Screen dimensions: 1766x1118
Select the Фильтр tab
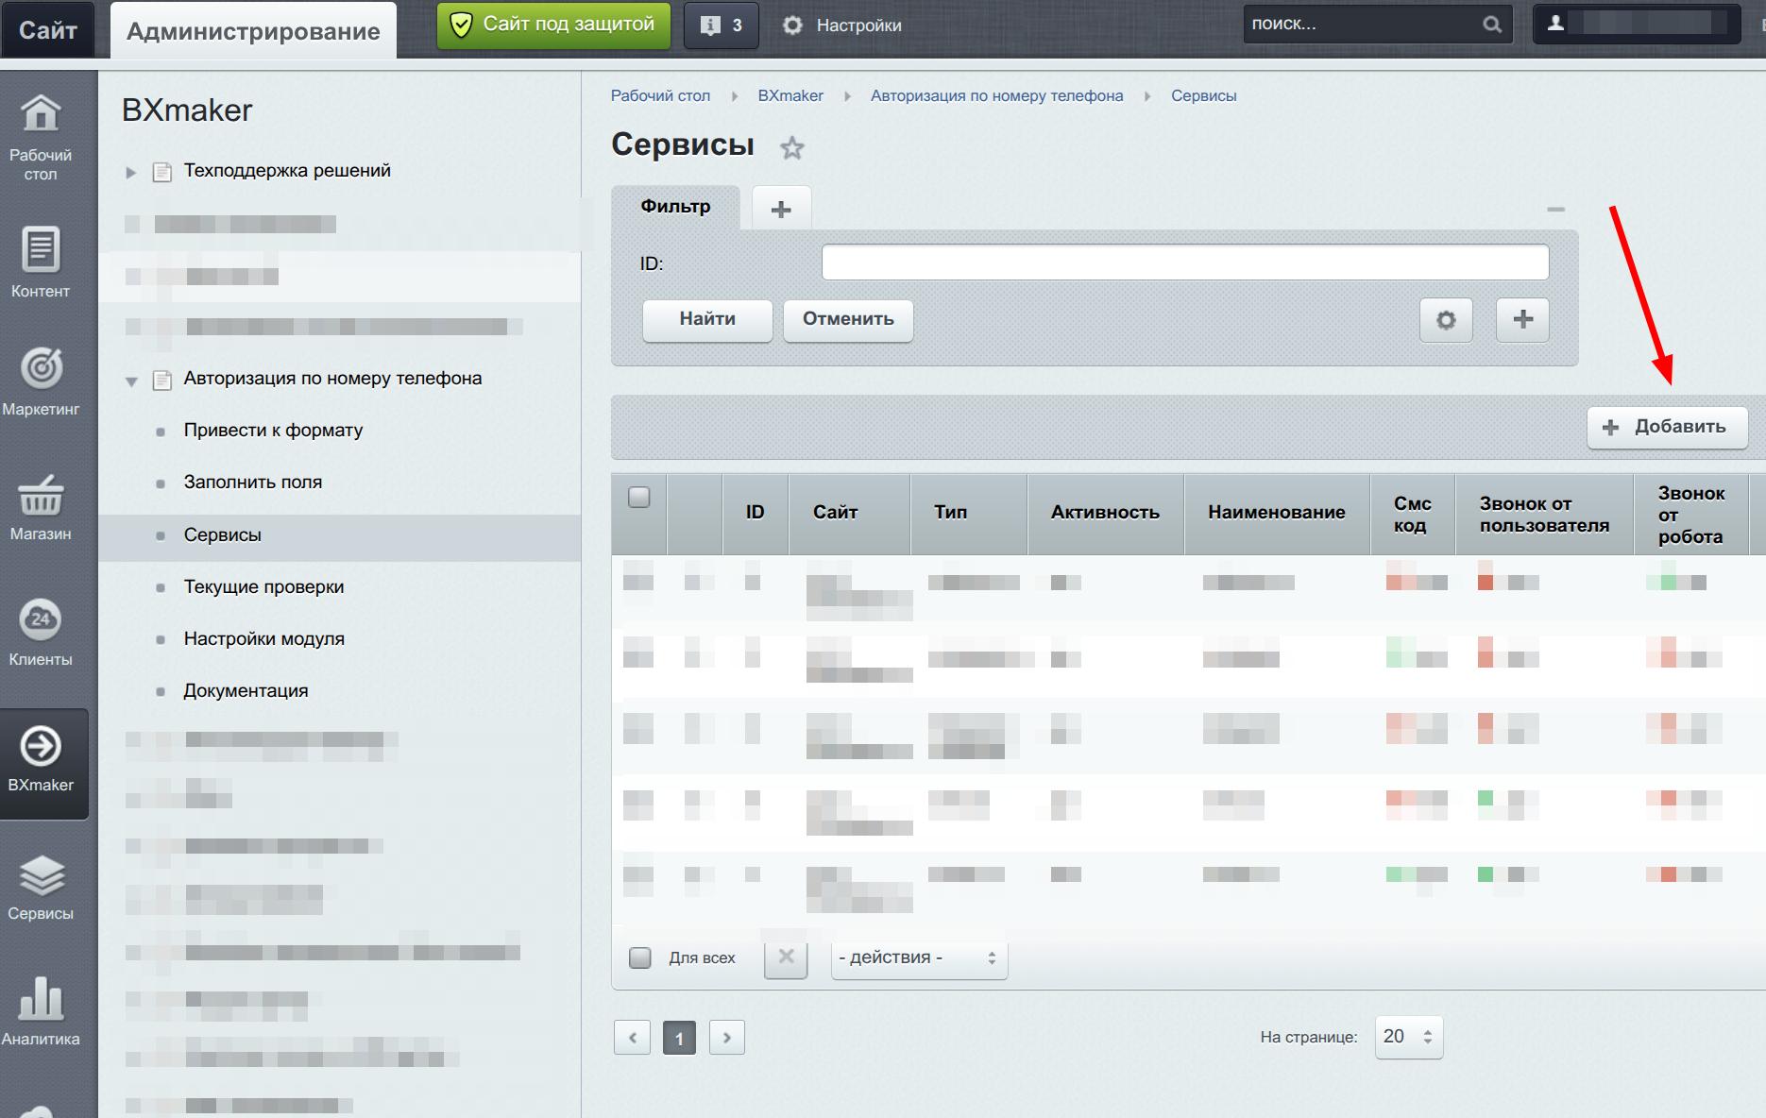676,207
